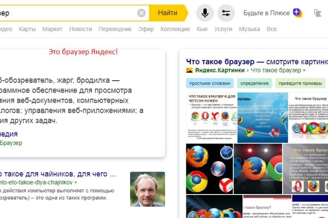Open the Все services menu
Image resolution: width=328 pixels, height=218 pixels.
click(x=272, y=29)
